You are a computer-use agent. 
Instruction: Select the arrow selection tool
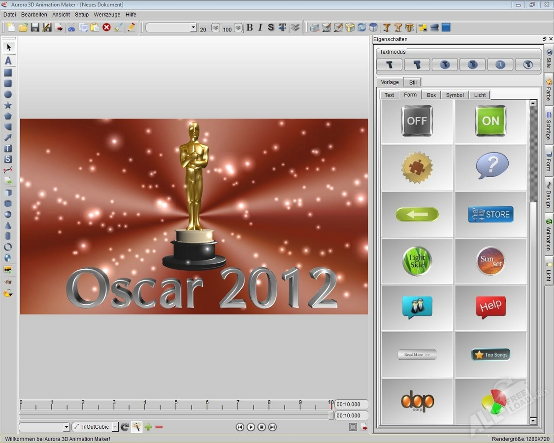(8, 48)
